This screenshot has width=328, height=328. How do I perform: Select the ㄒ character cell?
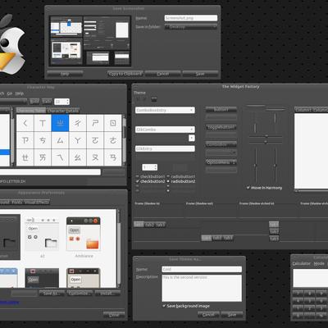[x=43, y=123]
